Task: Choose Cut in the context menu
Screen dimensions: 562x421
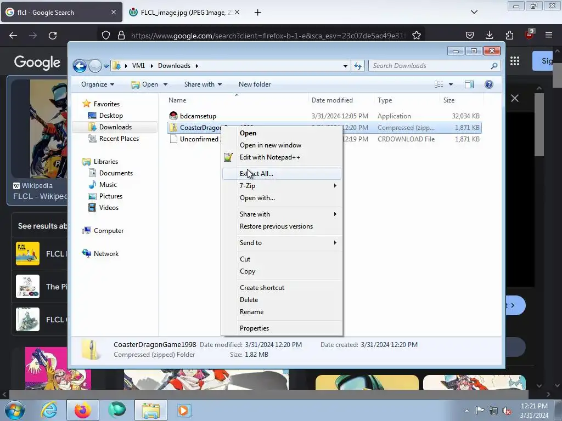Action: click(282, 259)
